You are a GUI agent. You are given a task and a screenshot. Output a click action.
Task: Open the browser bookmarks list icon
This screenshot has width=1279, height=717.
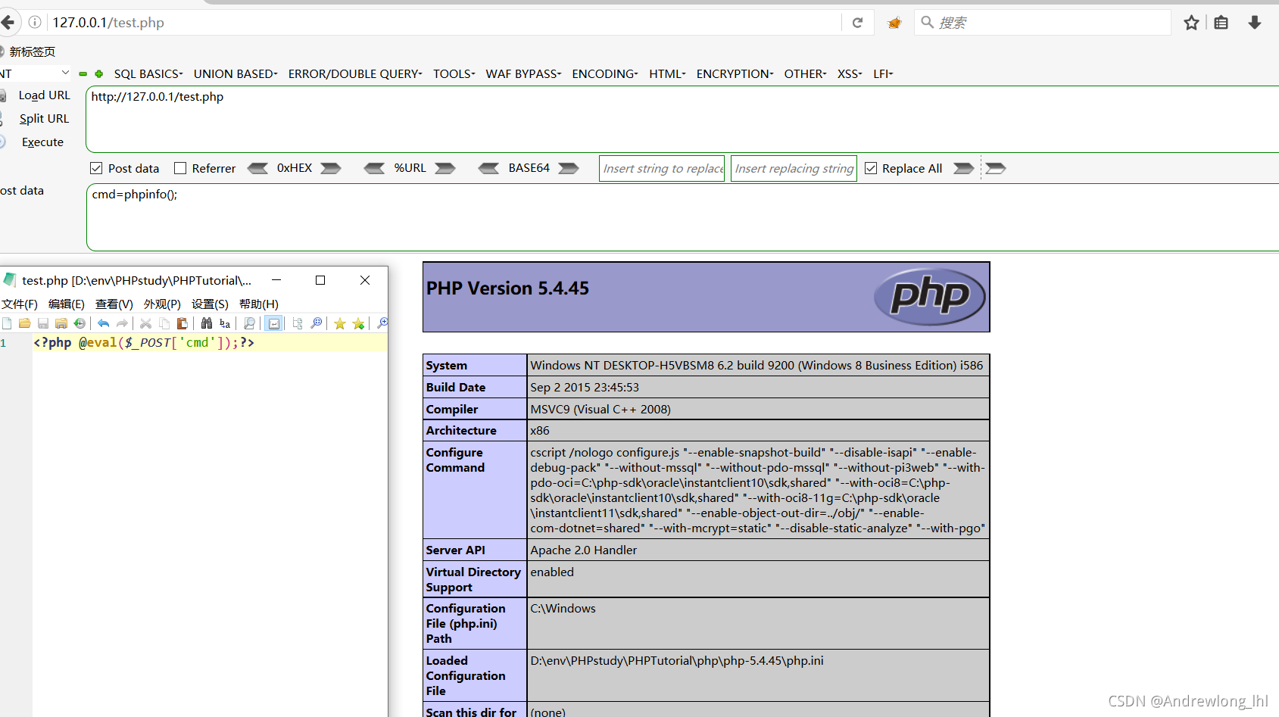point(1221,23)
